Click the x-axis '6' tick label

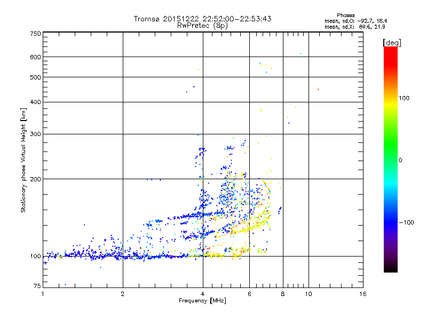pyautogui.click(x=249, y=294)
